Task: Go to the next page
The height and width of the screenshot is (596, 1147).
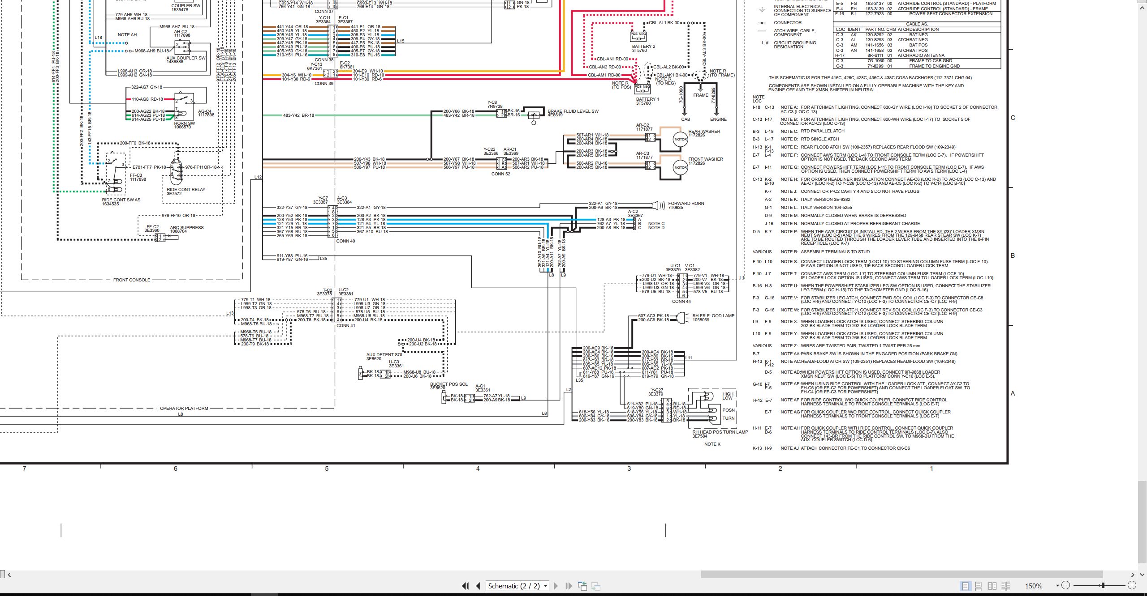Action: [556, 586]
